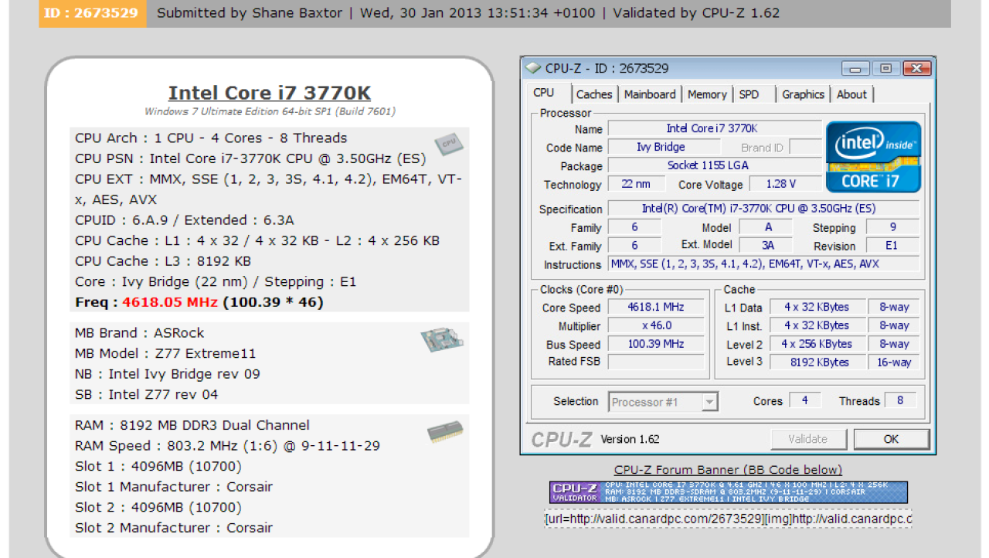Switch to the Memory tab
Viewport: 989px width, 558px height.
[x=707, y=94]
